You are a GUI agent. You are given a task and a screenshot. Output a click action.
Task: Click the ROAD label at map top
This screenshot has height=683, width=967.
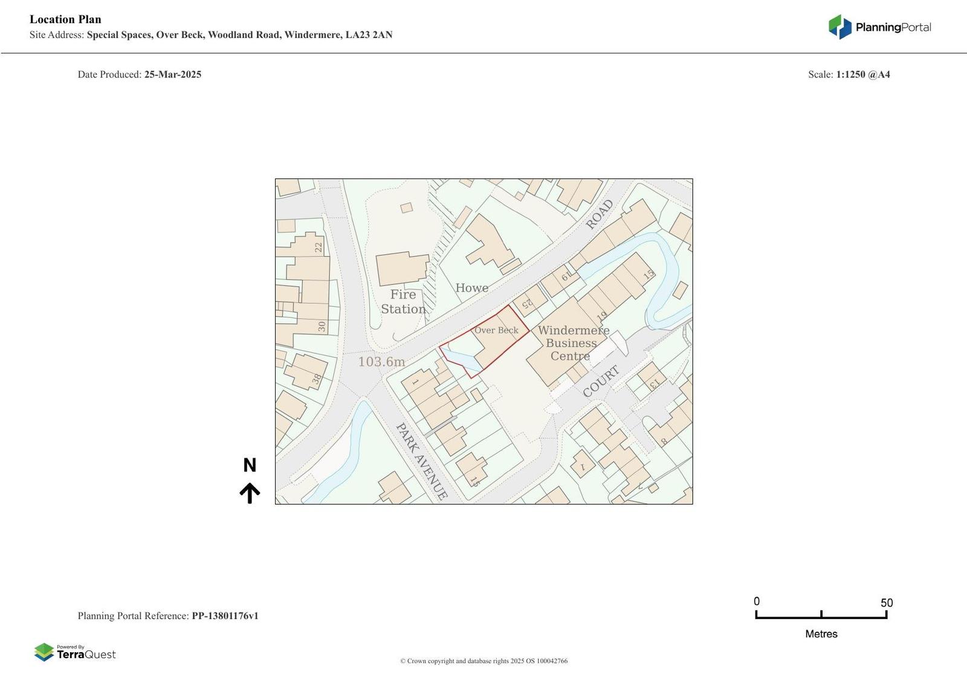click(600, 214)
